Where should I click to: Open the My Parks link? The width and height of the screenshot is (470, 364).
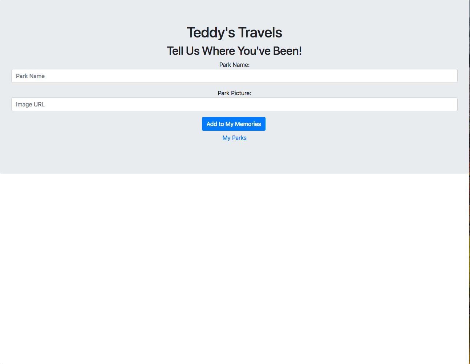pos(234,138)
